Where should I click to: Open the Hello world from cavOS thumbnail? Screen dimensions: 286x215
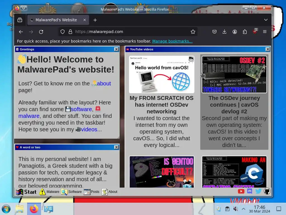[x=162, y=74]
